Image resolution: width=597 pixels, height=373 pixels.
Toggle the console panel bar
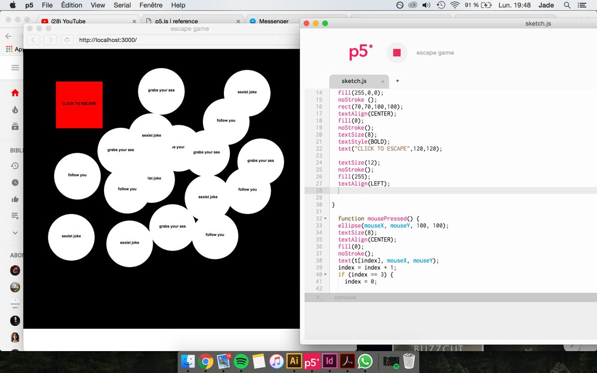pyautogui.click(x=451, y=297)
